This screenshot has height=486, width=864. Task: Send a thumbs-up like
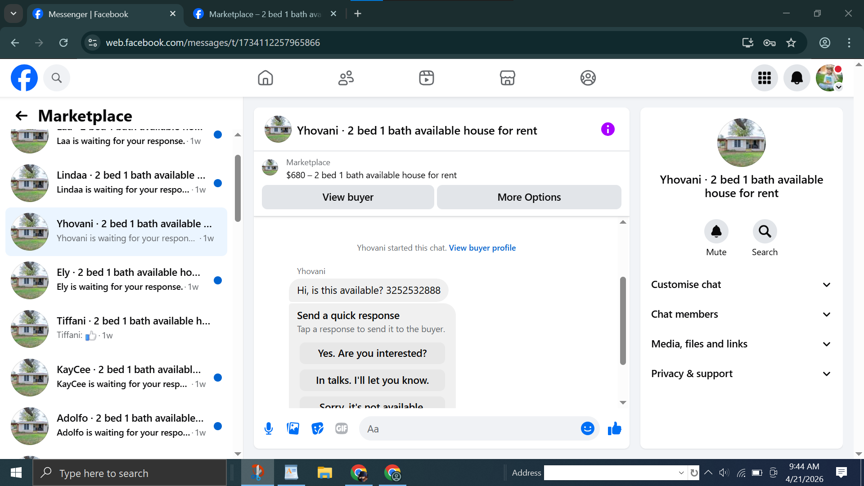614,429
